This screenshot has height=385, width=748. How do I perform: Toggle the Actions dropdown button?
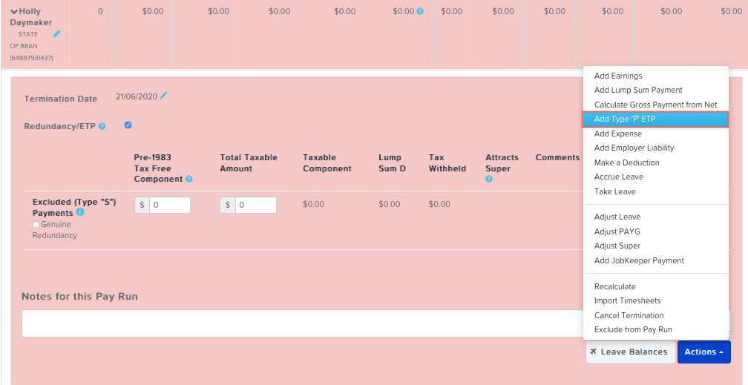[703, 352]
